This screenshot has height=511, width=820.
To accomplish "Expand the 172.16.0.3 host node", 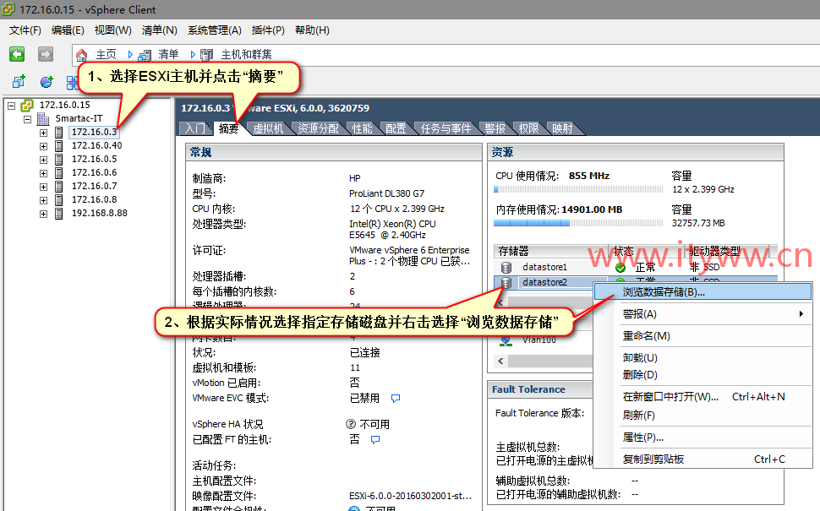I will click(x=43, y=133).
